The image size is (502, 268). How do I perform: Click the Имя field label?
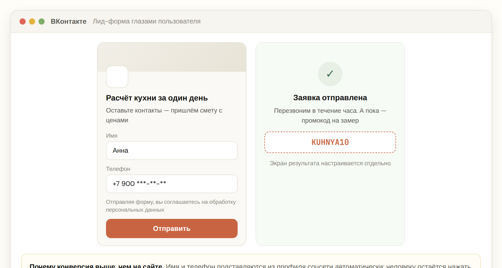[x=112, y=136]
